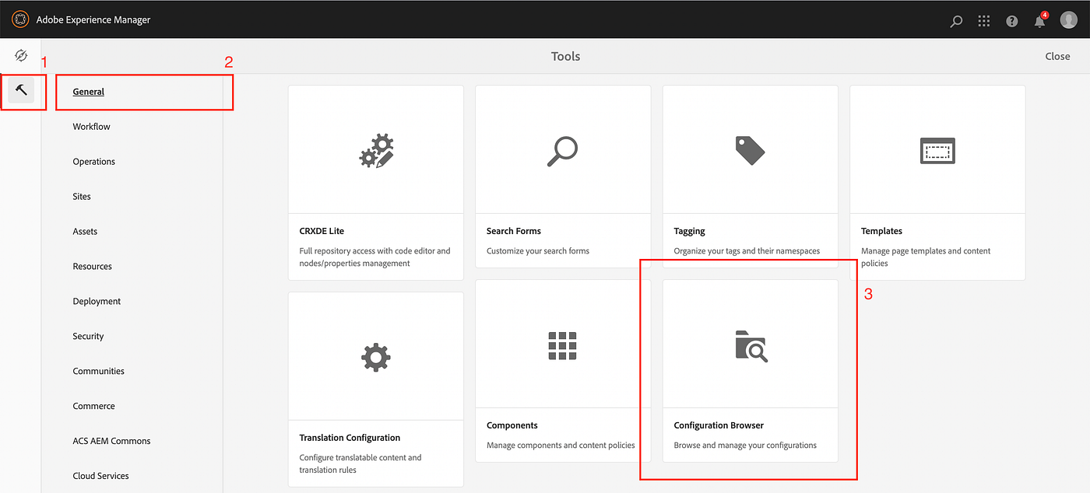Select Security from the sidebar
The image size is (1090, 493).
tap(87, 336)
